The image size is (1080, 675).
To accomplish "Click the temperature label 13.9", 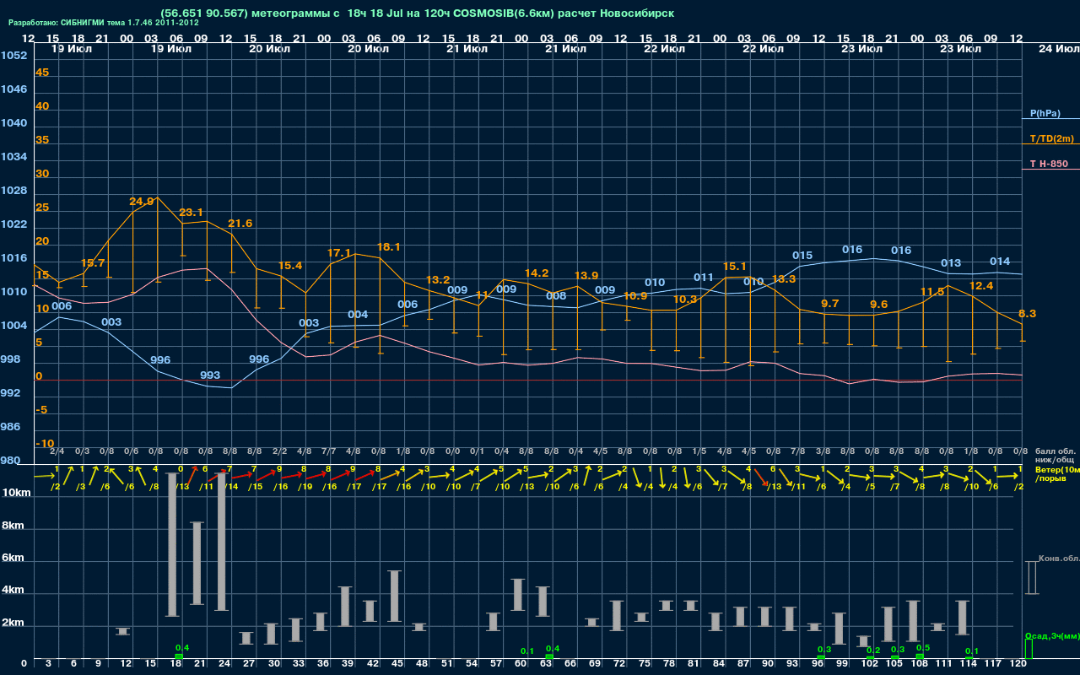I will (586, 276).
